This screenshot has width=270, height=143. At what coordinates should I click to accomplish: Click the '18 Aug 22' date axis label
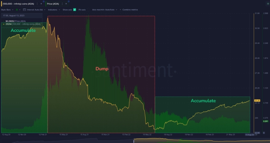click(168, 134)
